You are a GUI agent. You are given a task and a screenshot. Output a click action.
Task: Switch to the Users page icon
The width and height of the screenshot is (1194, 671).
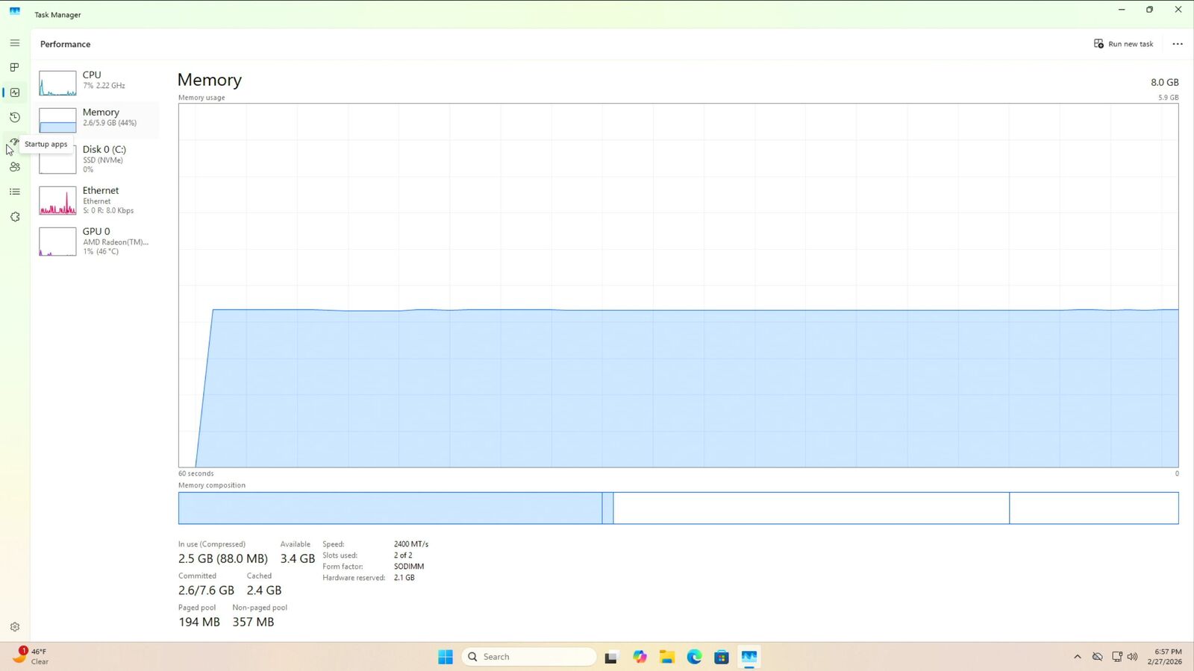tap(14, 167)
